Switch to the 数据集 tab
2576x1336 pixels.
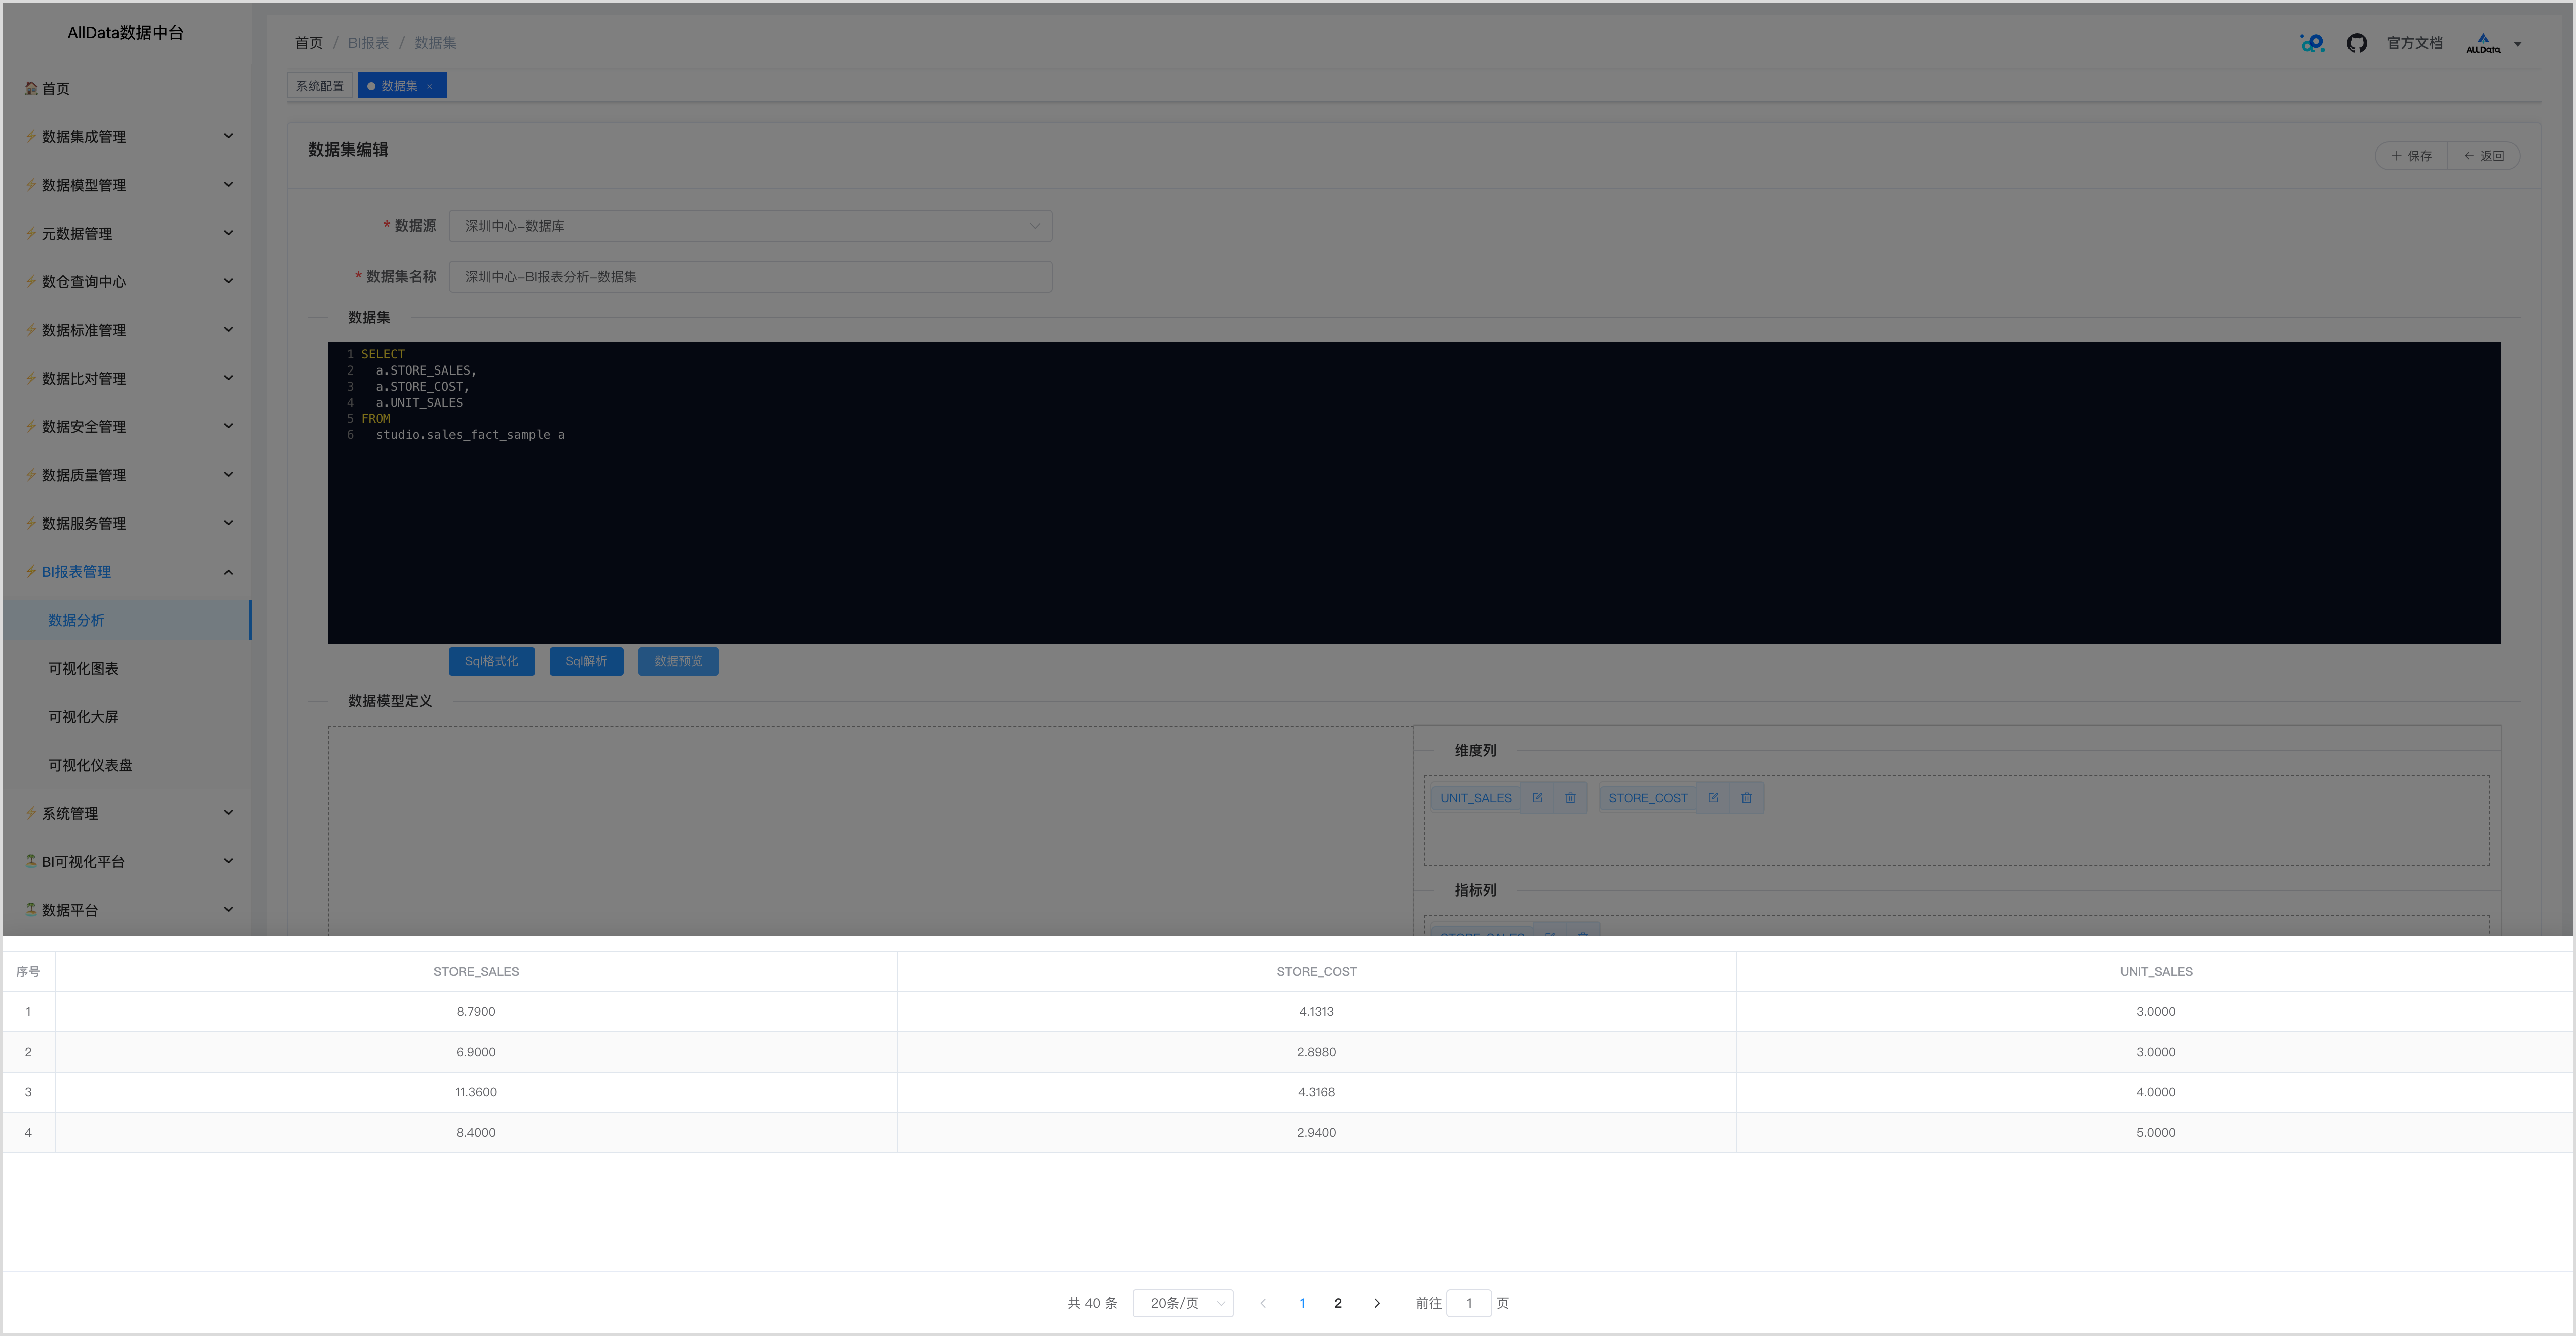point(401,86)
